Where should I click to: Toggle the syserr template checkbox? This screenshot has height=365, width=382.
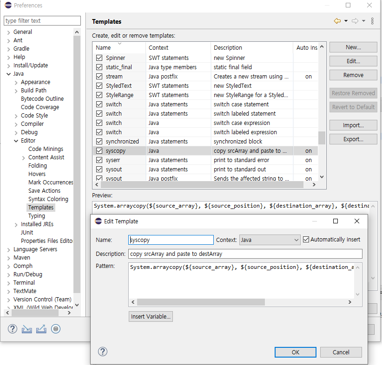point(99,160)
